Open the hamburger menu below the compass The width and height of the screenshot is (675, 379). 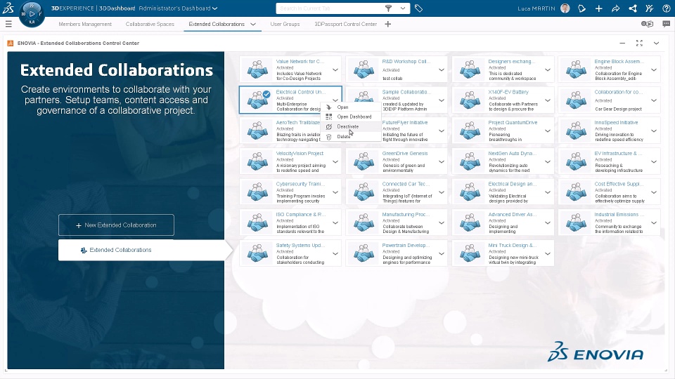[x=8, y=24]
